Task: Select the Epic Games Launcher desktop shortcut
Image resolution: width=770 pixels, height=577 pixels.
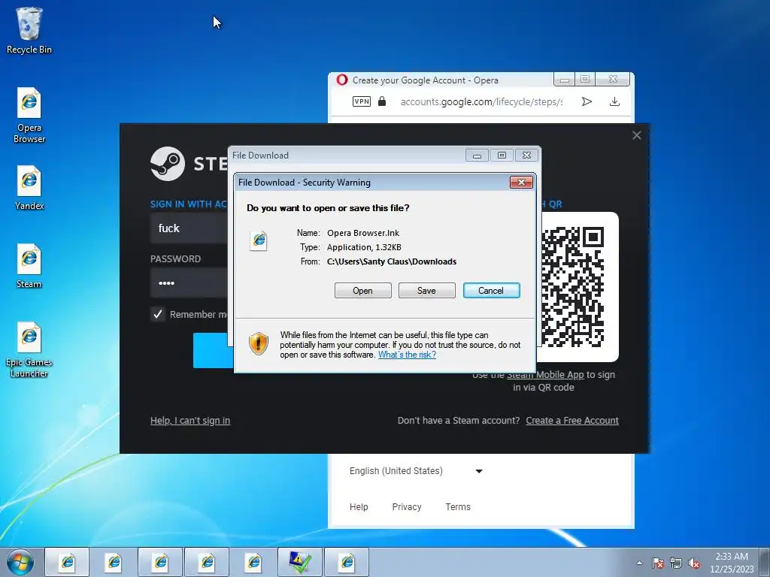Action: [29, 350]
